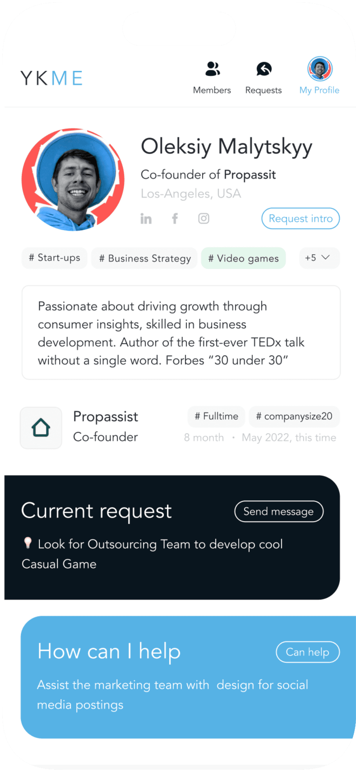The height and width of the screenshot is (770, 356).
Task: Select the # Start-ups tag
Action: tap(54, 258)
